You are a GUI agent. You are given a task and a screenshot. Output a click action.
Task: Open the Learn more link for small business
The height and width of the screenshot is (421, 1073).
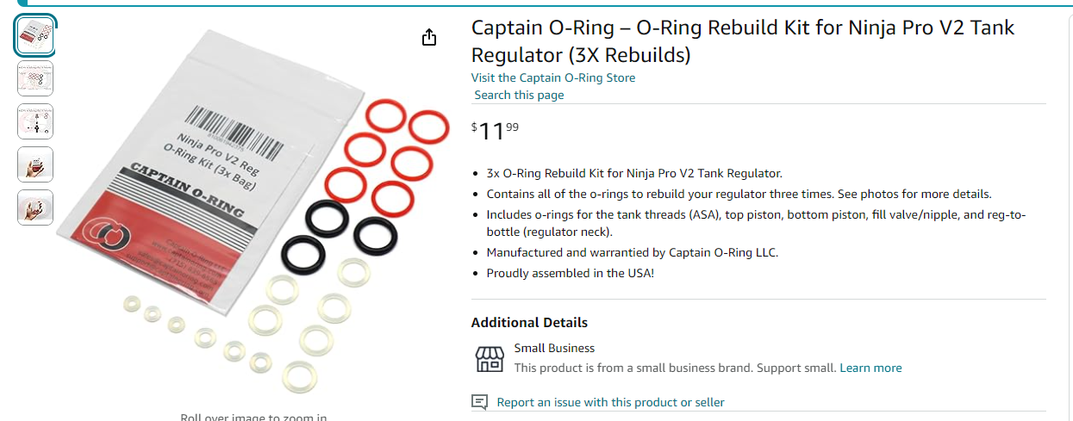(870, 368)
